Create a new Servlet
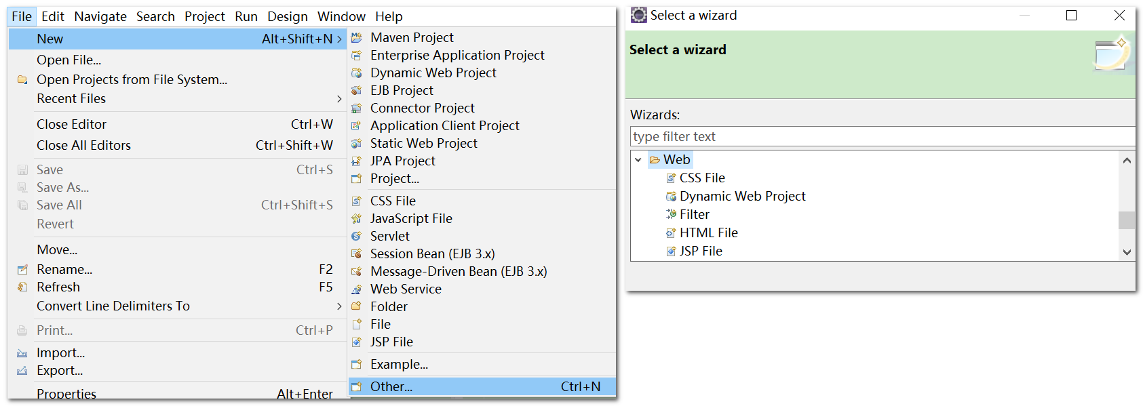Viewport: 1143px width, 406px height. 389,236
